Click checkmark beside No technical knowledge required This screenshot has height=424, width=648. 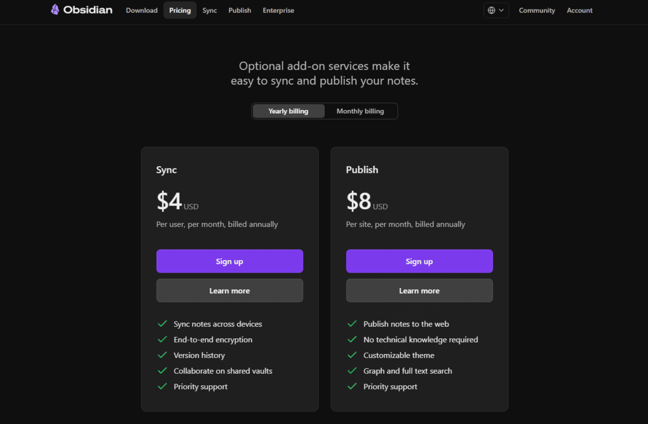click(x=352, y=339)
